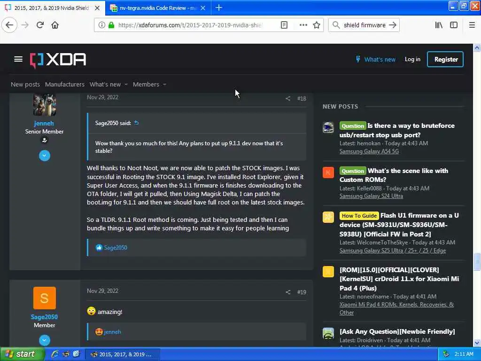The height and width of the screenshot is (361, 481).
Task: Open crDroid 11.x Xiaomi Mi Pad 4 thread
Action: tap(399, 279)
